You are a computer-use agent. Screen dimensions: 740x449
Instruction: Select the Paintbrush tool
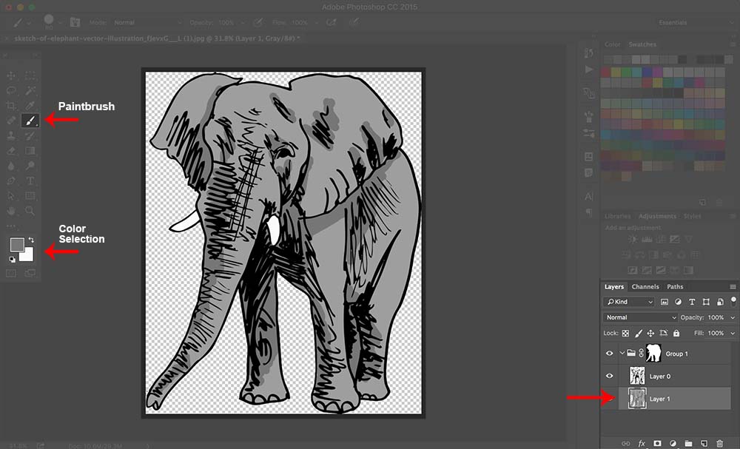(30, 120)
